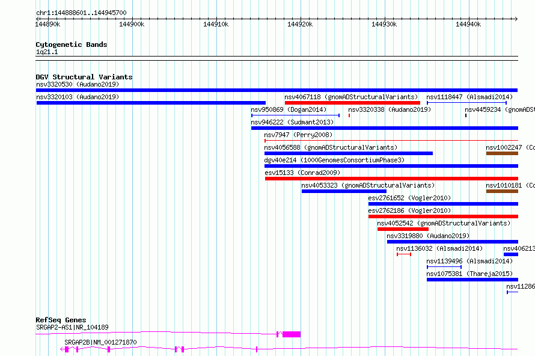Click nsv950869 (Dogan2014) variant label
535x356 pixels.
pyautogui.click(x=289, y=109)
